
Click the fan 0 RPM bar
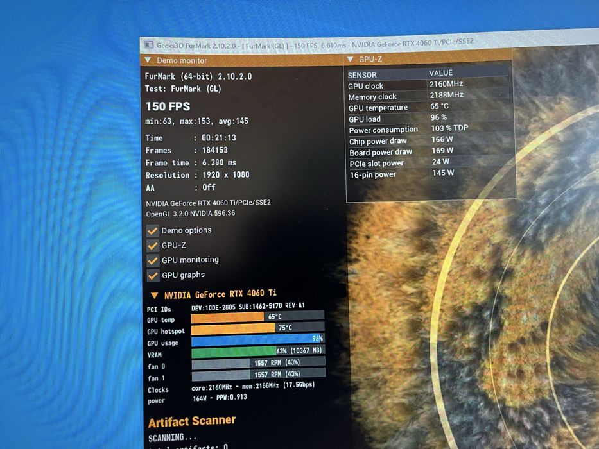[258, 362]
